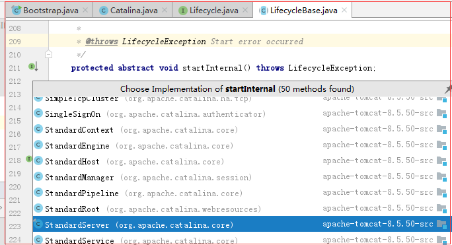
Task: Click the class icon beside StandardRoot
Action: [x=38, y=208]
